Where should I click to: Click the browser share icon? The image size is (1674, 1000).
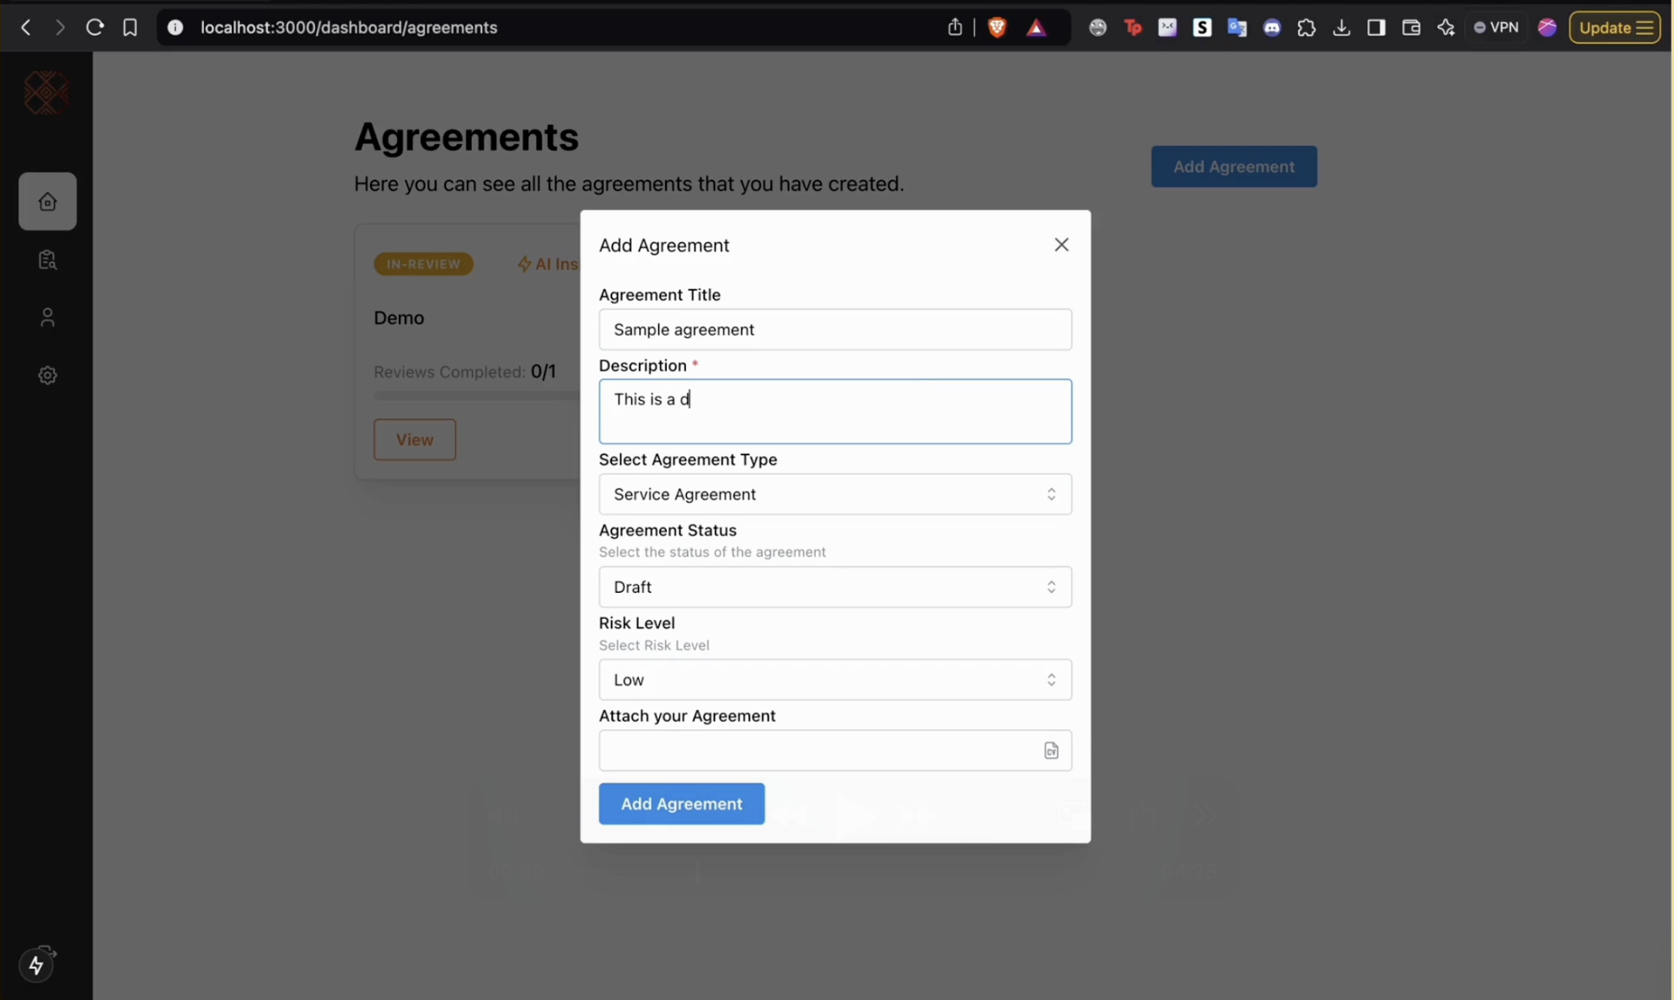coord(954,28)
